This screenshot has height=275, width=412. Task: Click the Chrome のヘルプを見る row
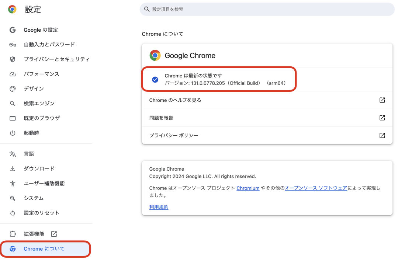coord(267,100)
